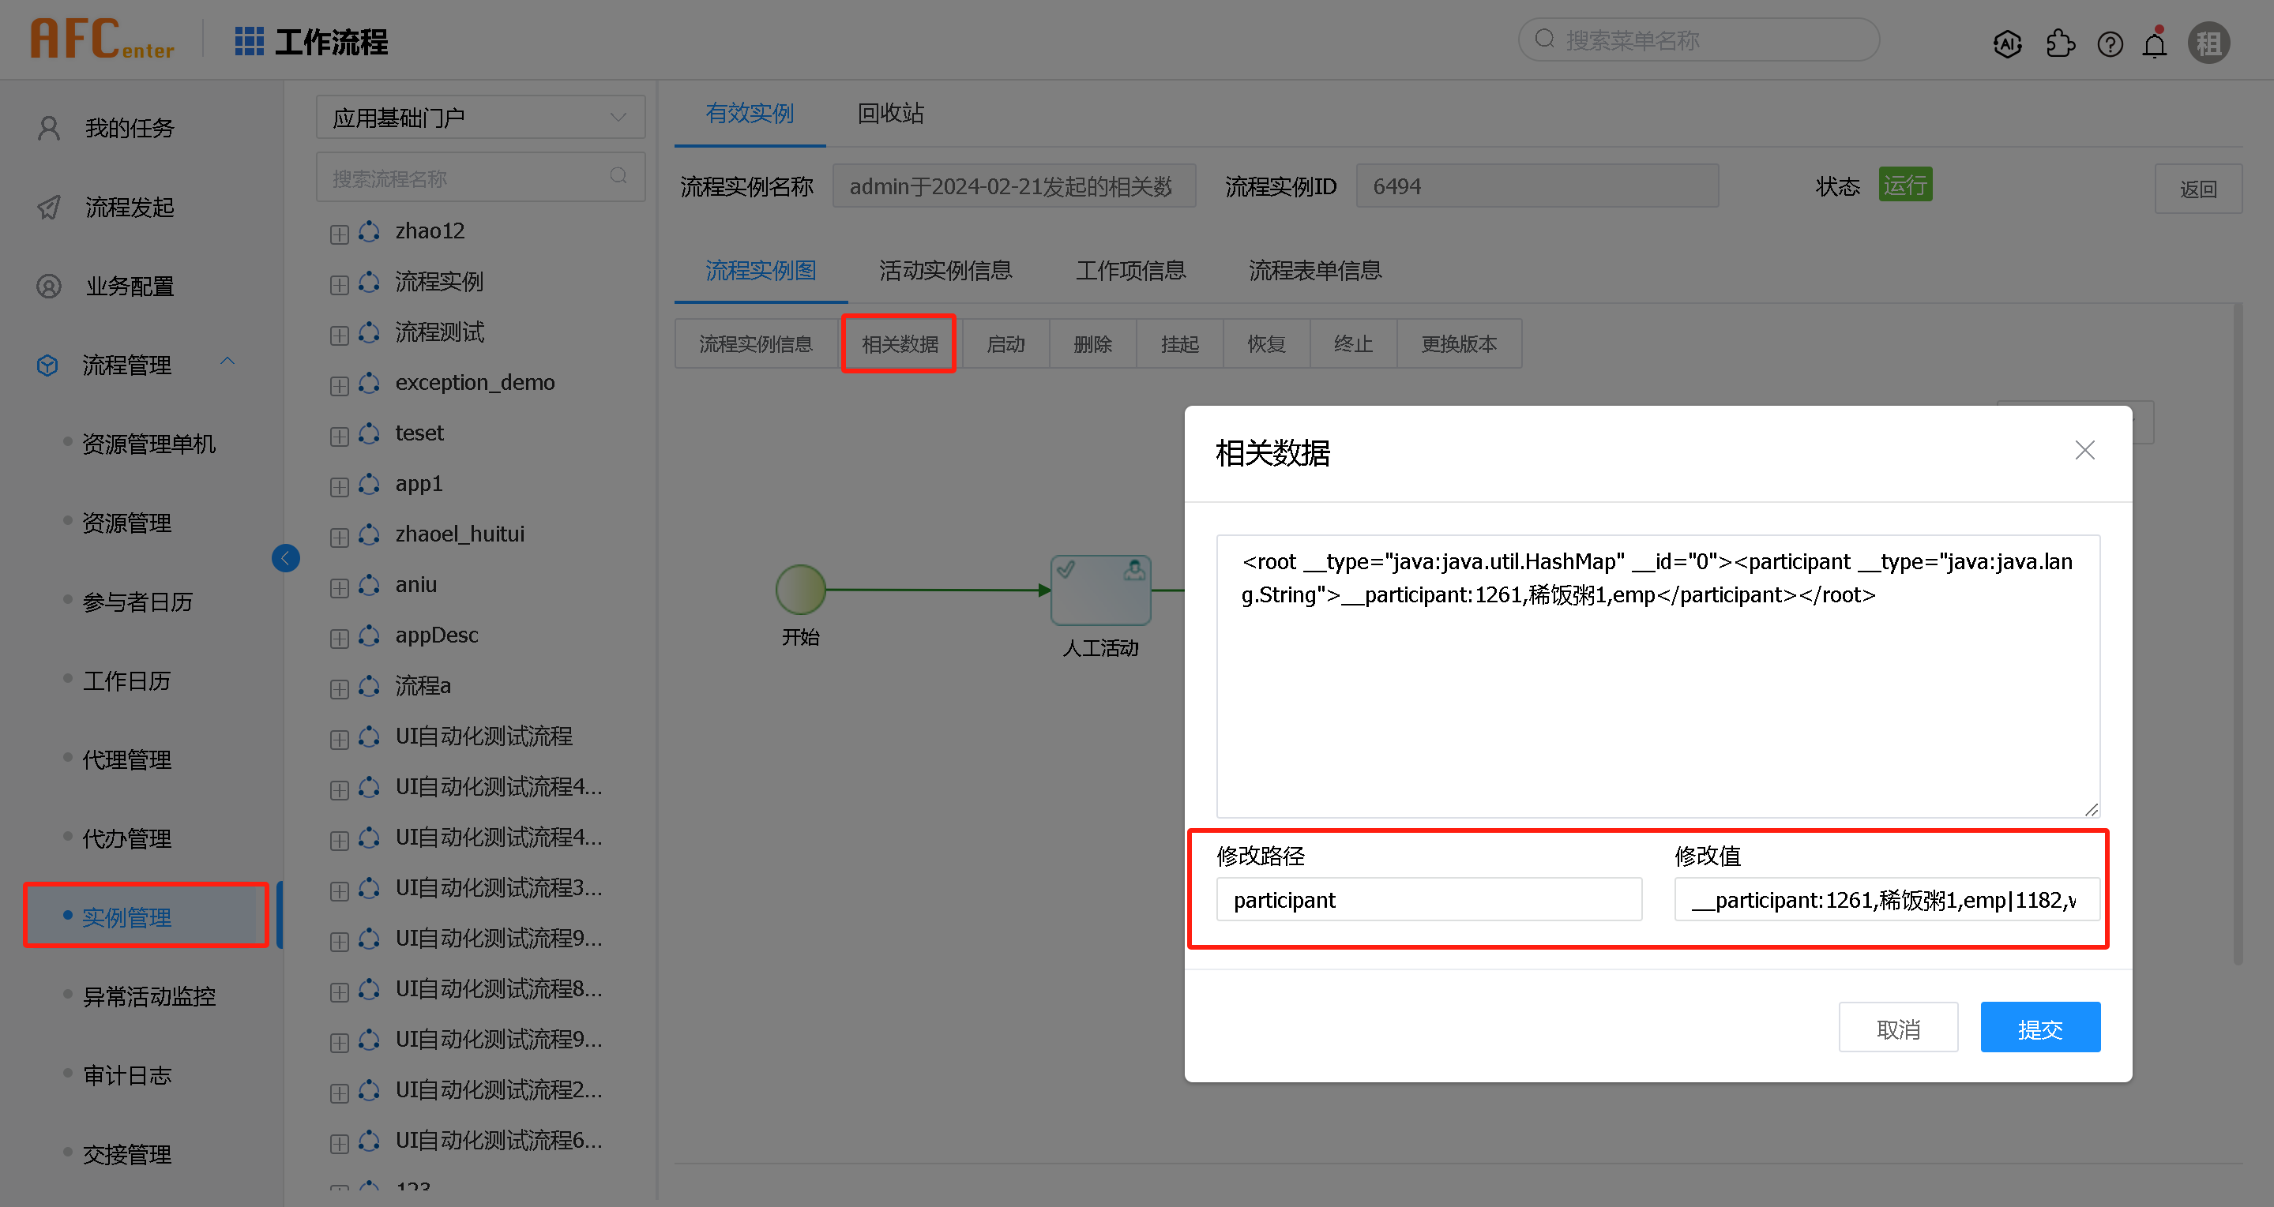Click the 流程管理 cube icon

point(47,365)
